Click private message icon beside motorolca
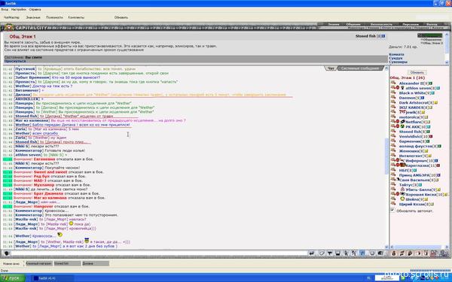Screen dimensions: 452x282 (x=393, y=117)
